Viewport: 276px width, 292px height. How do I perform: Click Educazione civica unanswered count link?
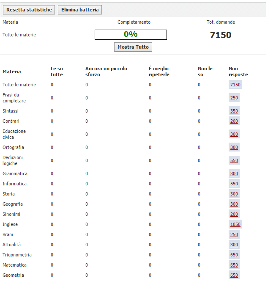pyautogui.click(x=234, y=134)
